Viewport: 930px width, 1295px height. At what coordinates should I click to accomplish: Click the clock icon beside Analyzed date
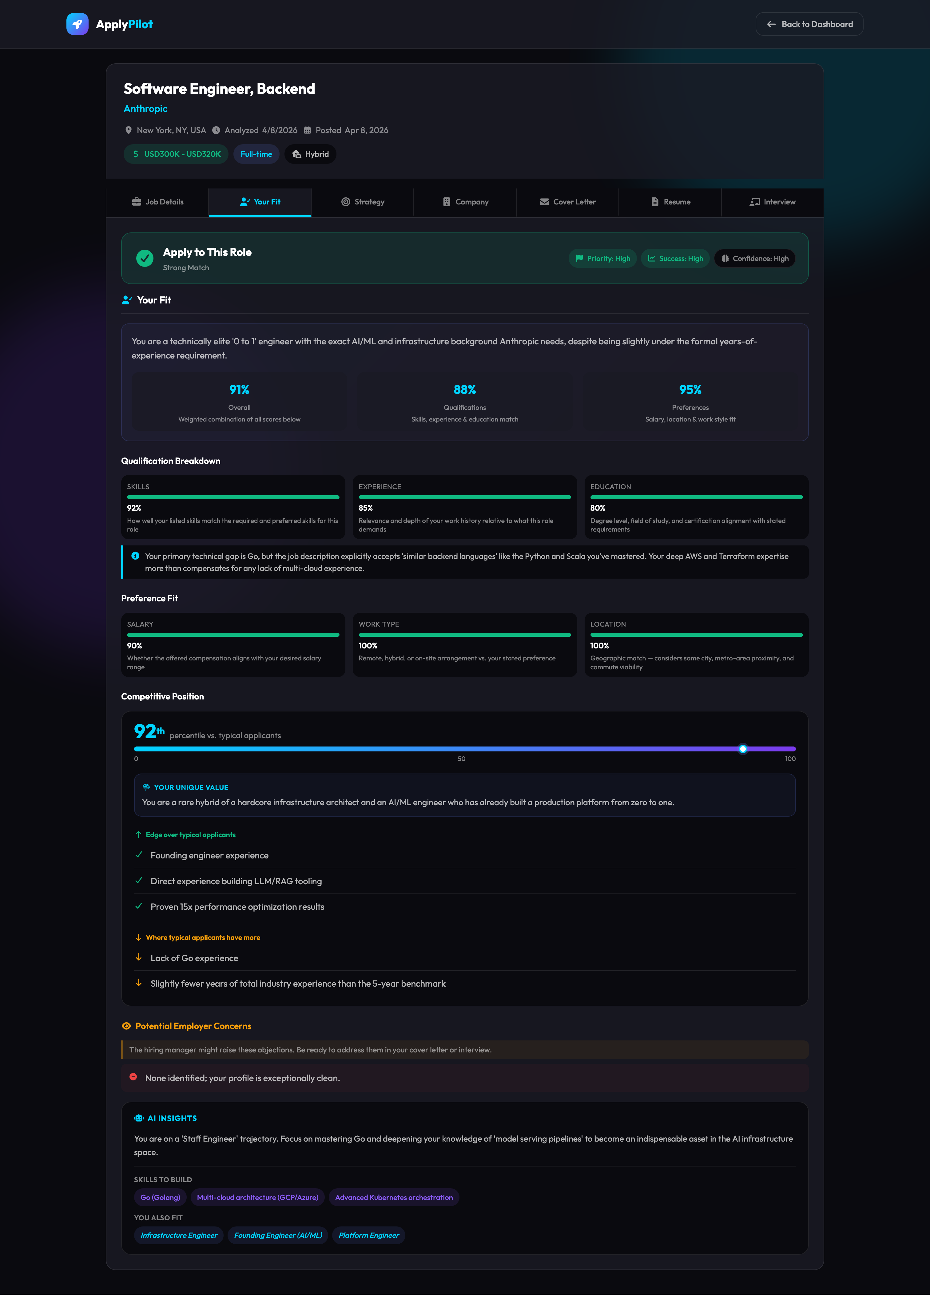pyautogui.click(x=216, y=130)
